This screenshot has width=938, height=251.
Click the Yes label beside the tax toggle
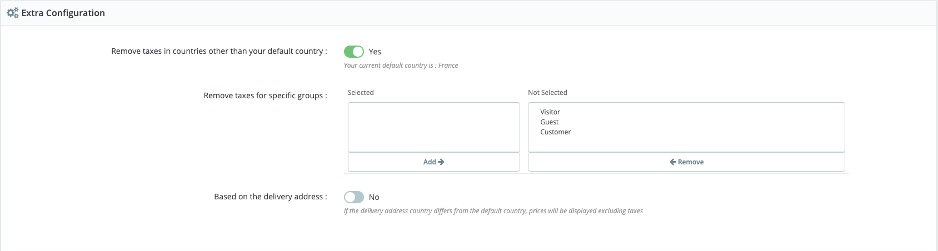coord(375,52)
